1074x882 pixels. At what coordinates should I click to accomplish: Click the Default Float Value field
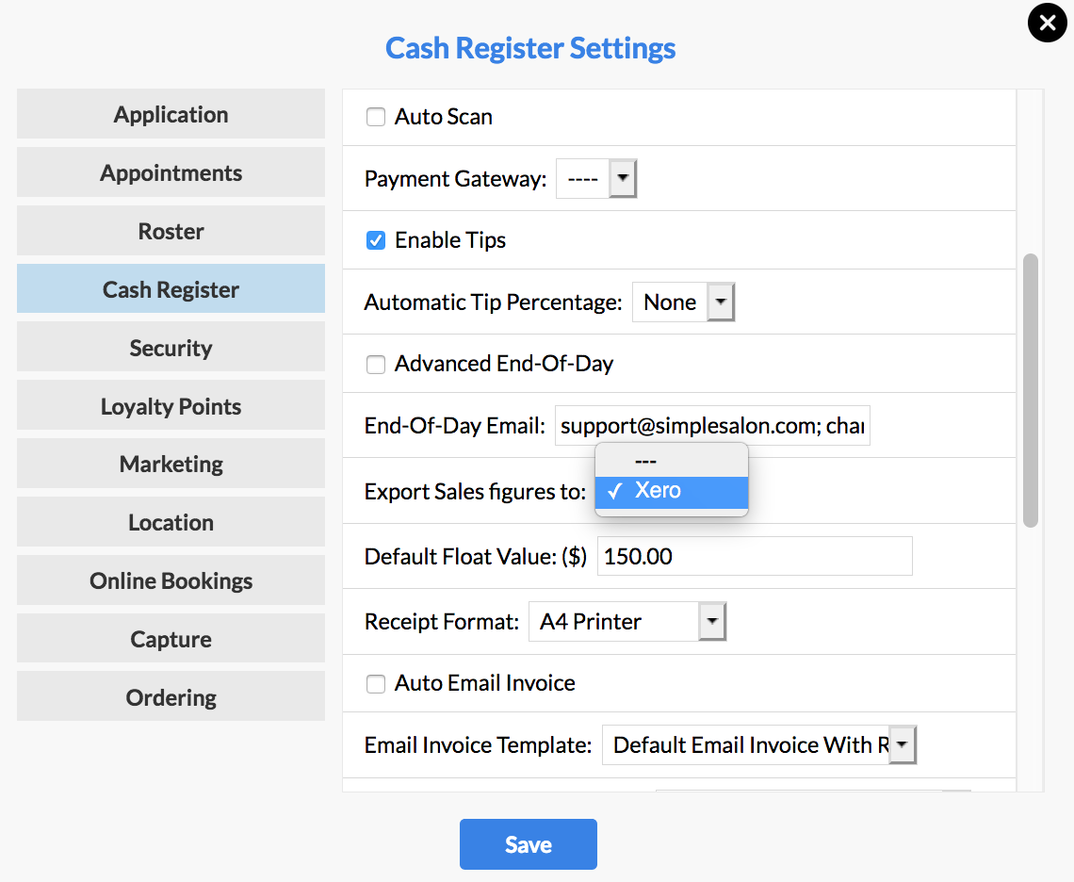[755, 556]
